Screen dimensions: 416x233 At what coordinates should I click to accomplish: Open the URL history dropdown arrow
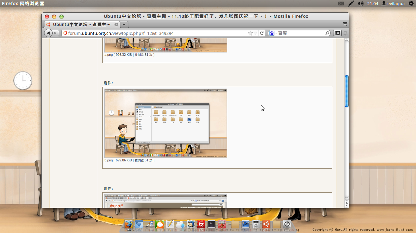click(x=256, y=33)
